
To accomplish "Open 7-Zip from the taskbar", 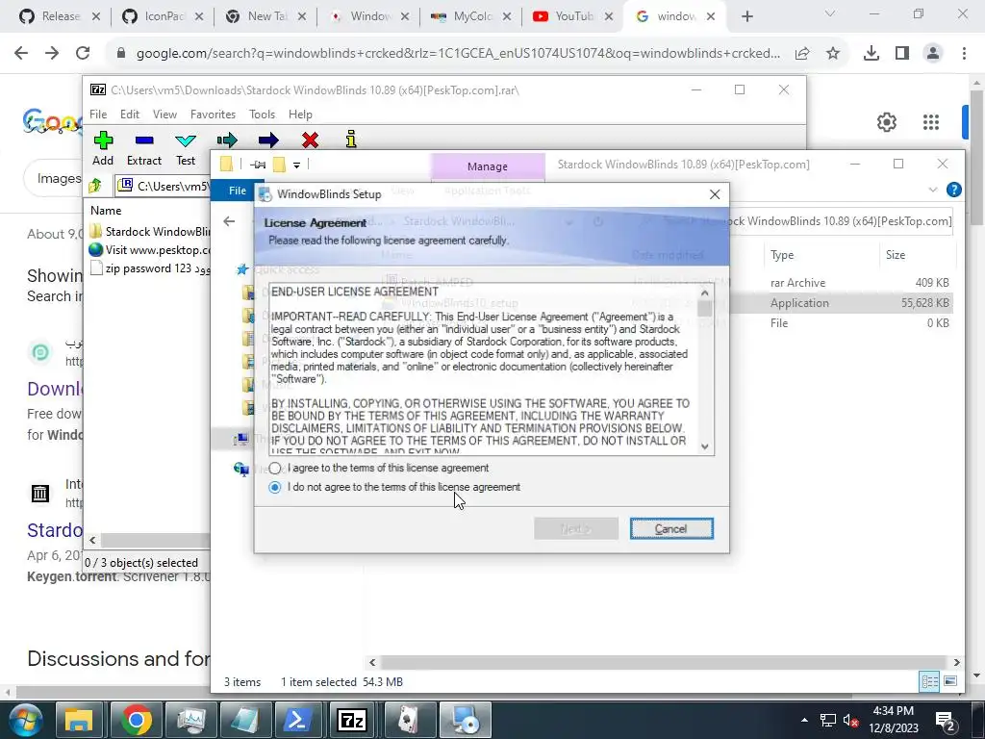I will 352,720.
